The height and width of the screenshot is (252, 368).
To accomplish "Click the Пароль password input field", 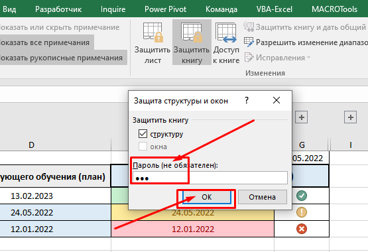I will click(210, 178).
